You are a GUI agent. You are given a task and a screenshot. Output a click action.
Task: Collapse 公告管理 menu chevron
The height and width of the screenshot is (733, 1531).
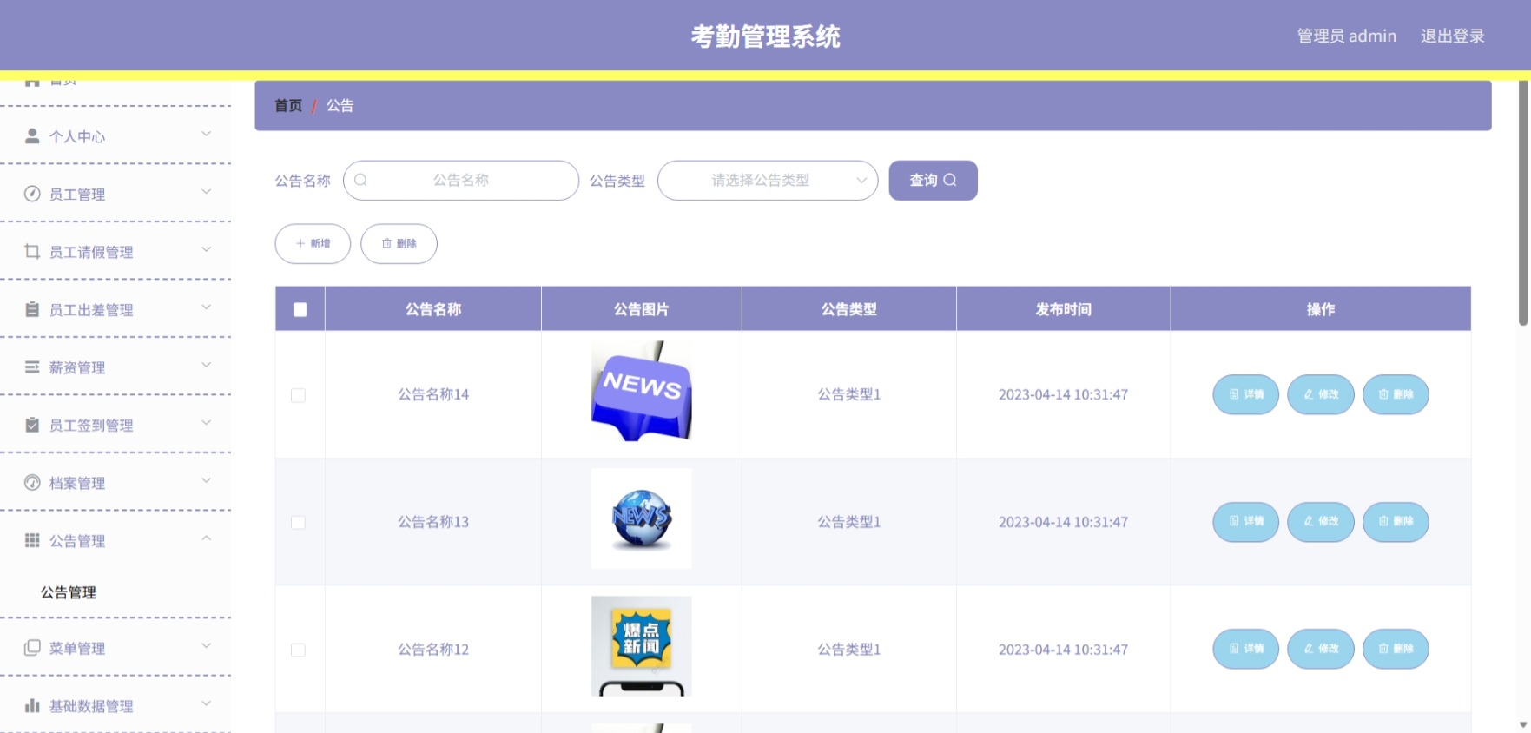click(x=207, y=538)
